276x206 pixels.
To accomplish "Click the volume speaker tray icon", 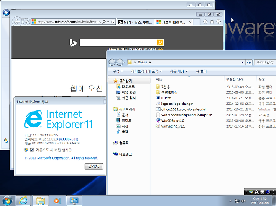I will point(244,201).
